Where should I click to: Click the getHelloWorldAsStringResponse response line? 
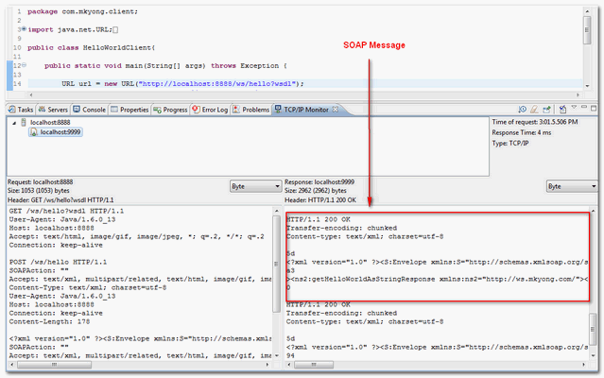click(438, 279)
